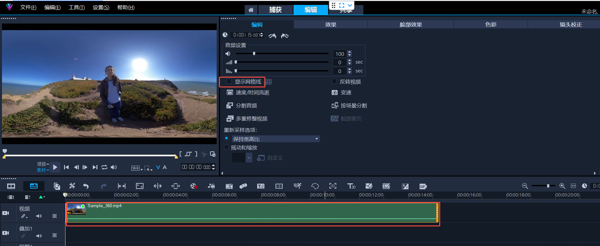Open the 文件 menu
The height and width of the screenshot is (246, 600).
[28, 8]
